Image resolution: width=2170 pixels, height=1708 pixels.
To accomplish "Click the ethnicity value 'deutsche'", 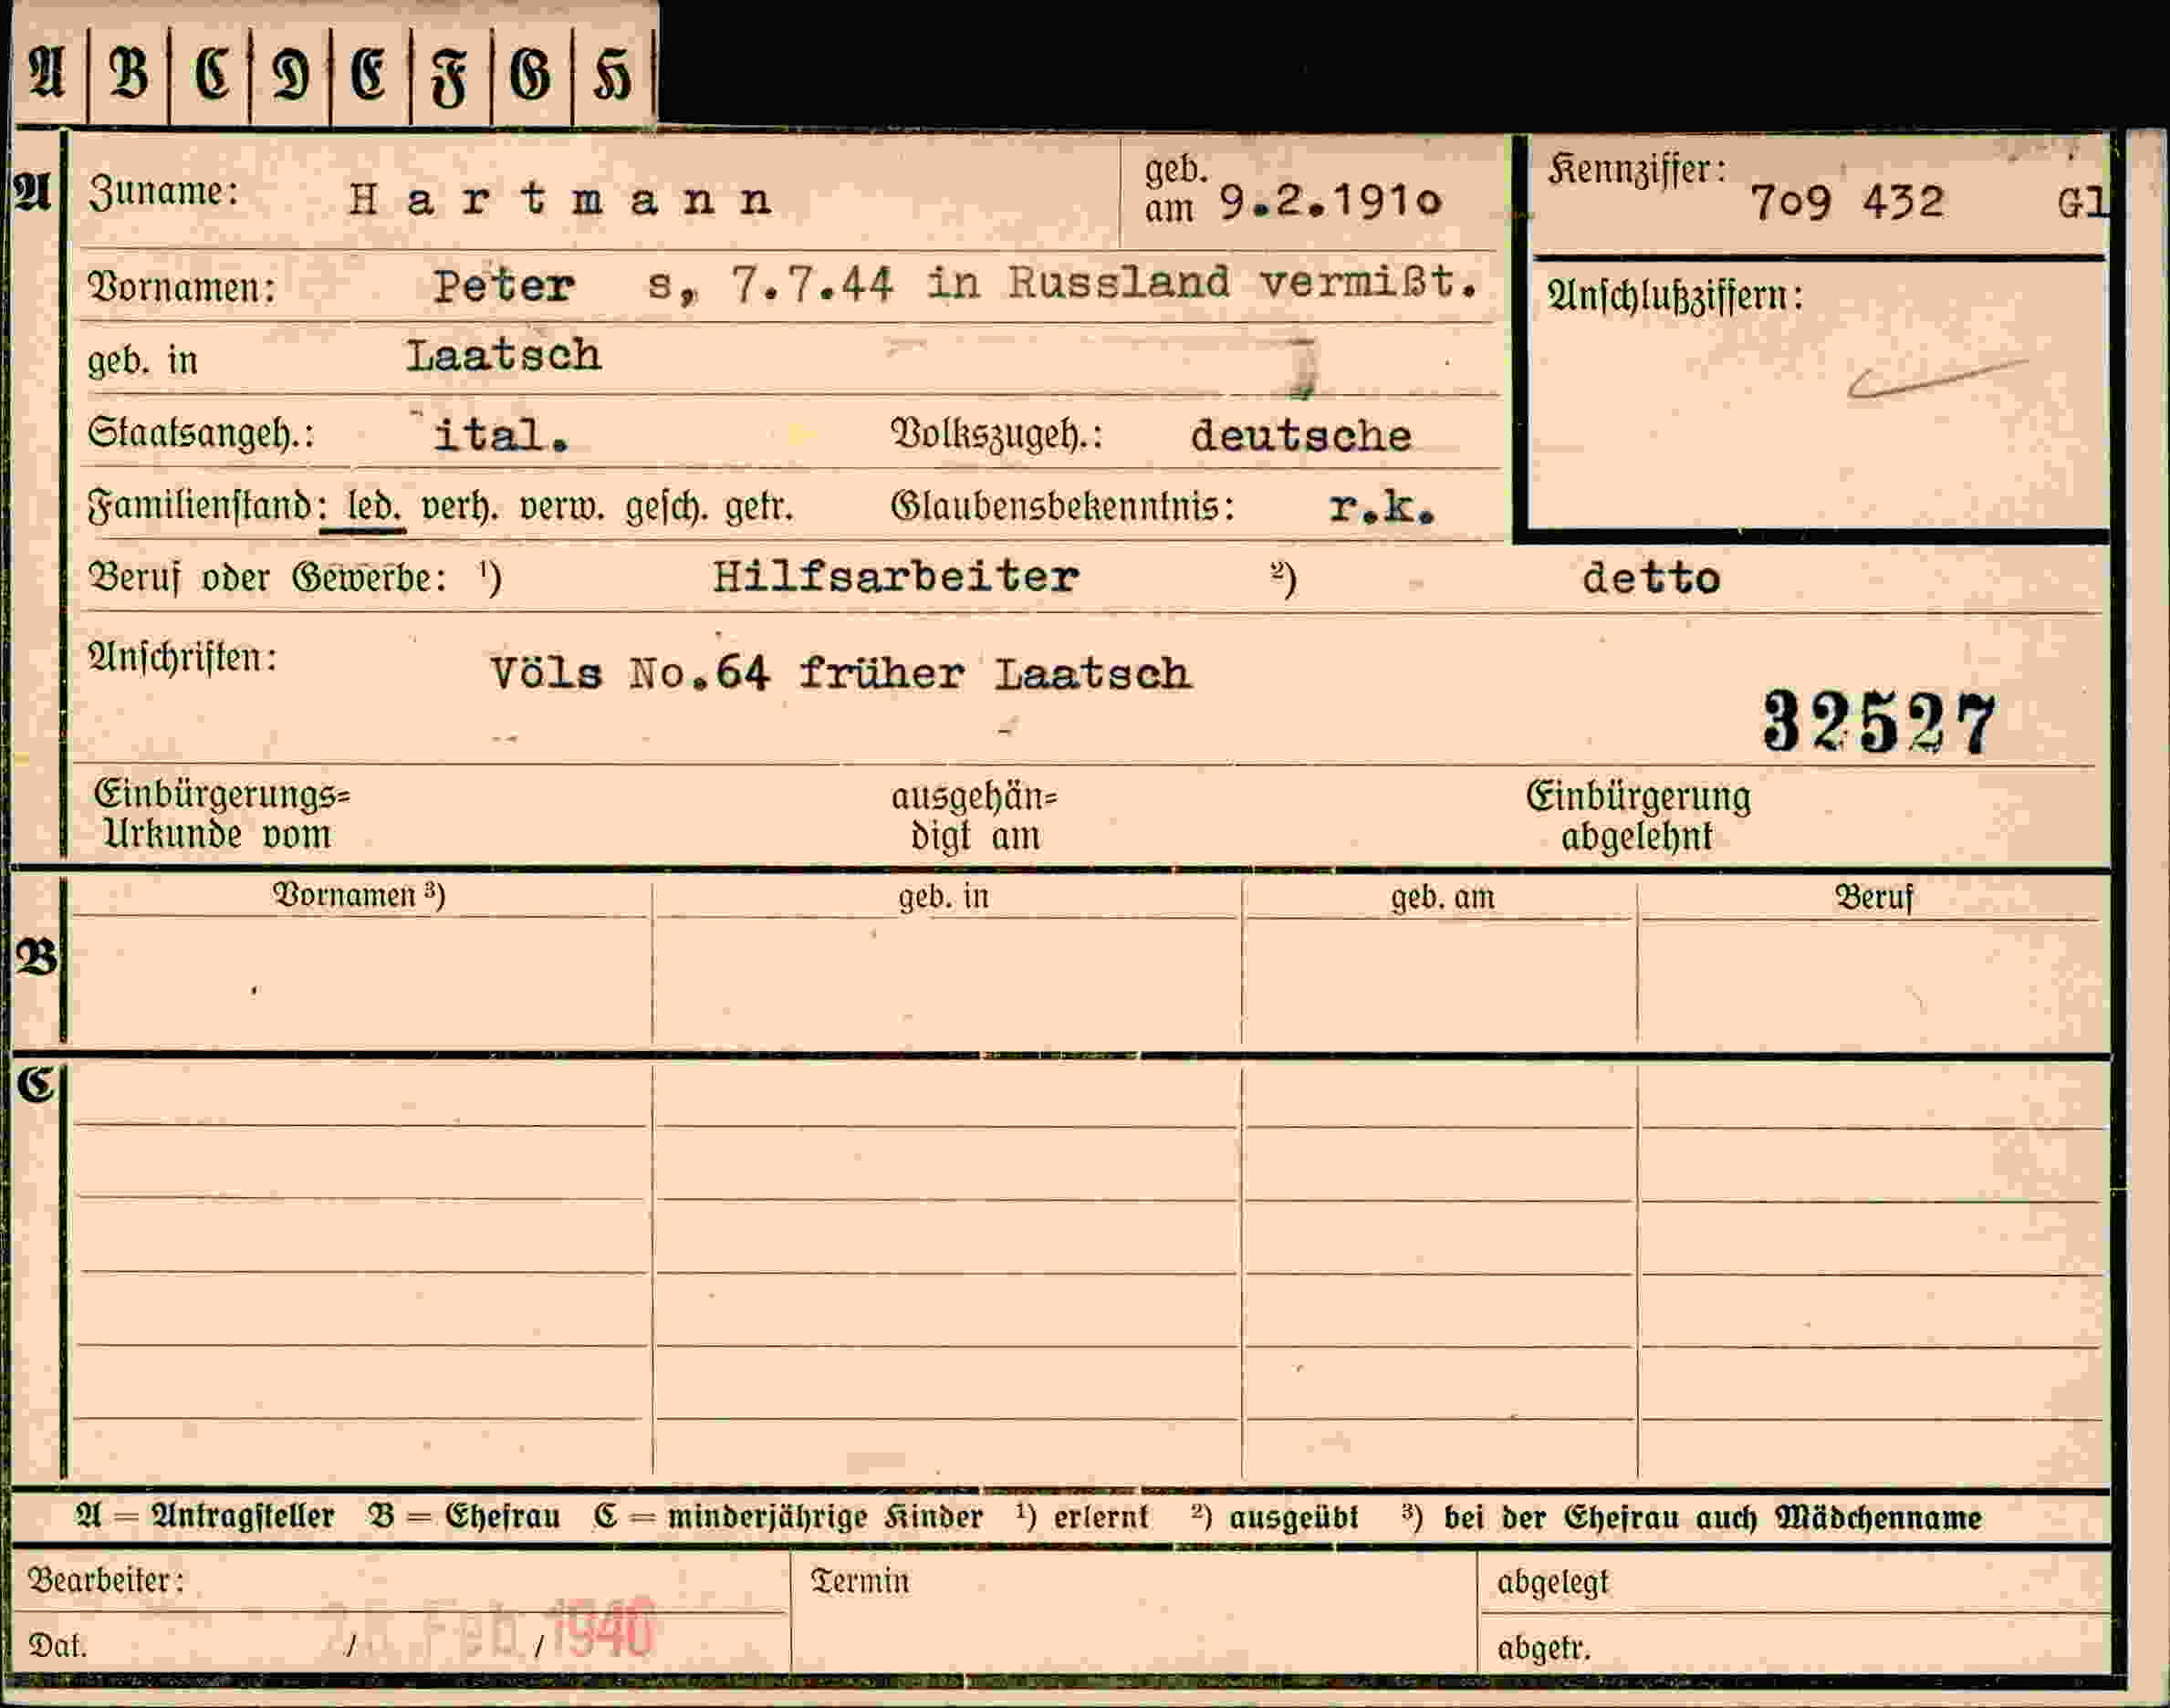I will pos(1300,436).
